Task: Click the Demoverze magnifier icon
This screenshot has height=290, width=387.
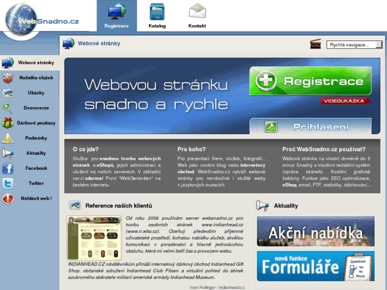Action: [x=7, y=108]
